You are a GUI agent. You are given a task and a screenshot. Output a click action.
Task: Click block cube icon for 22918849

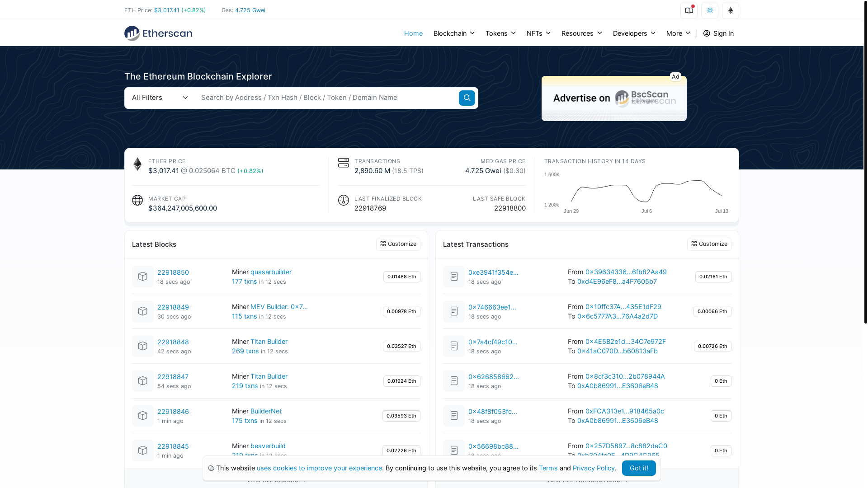tap(143, 311)
